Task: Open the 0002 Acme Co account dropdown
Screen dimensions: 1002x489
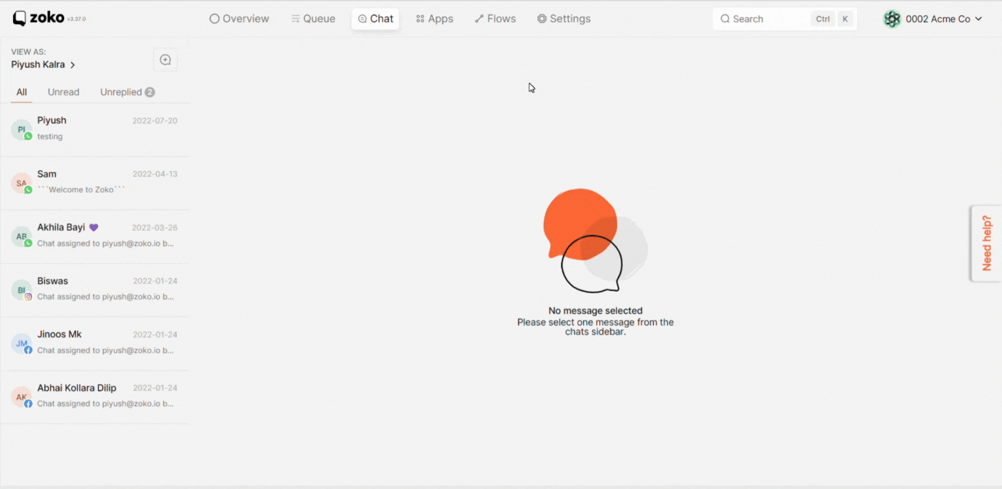Action: 933,19
